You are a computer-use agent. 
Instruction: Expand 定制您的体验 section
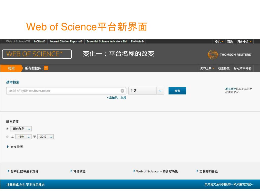click(x=207, y=171)
